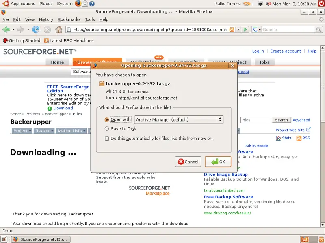Open the Latest BBC Headlines feed bookmark
Viewport: 325px width, 243px height.
point(69,40)
